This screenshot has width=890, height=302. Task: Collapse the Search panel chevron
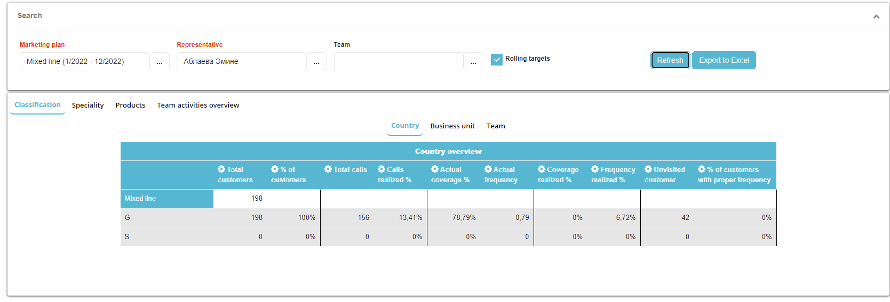click(x=876, y=17)
